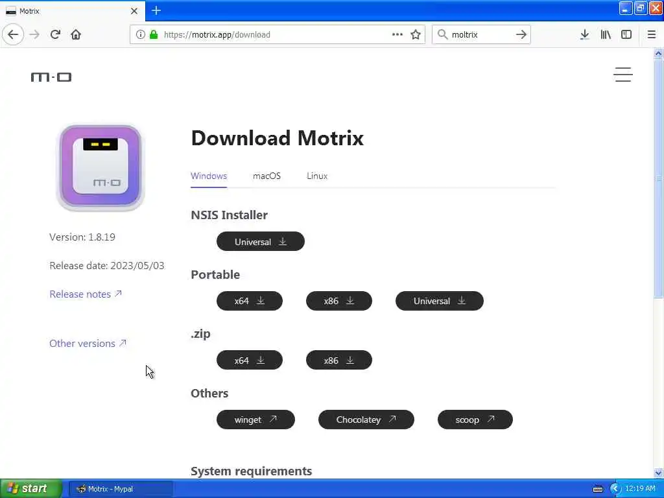The image size is (664, 498).
Task: Download the Portable x64 build
Action: [250, 301]
